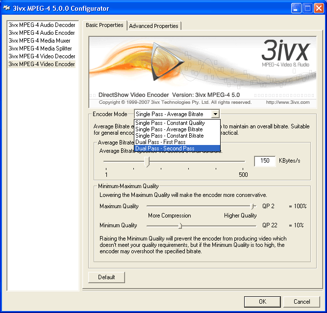Click the Configurator title bar app icon
The width and height of the screenshot is (327, 313).
click(6, 8)
